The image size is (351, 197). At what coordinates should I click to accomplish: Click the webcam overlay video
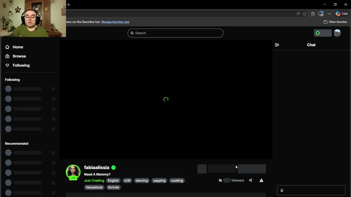click(33, 18)
